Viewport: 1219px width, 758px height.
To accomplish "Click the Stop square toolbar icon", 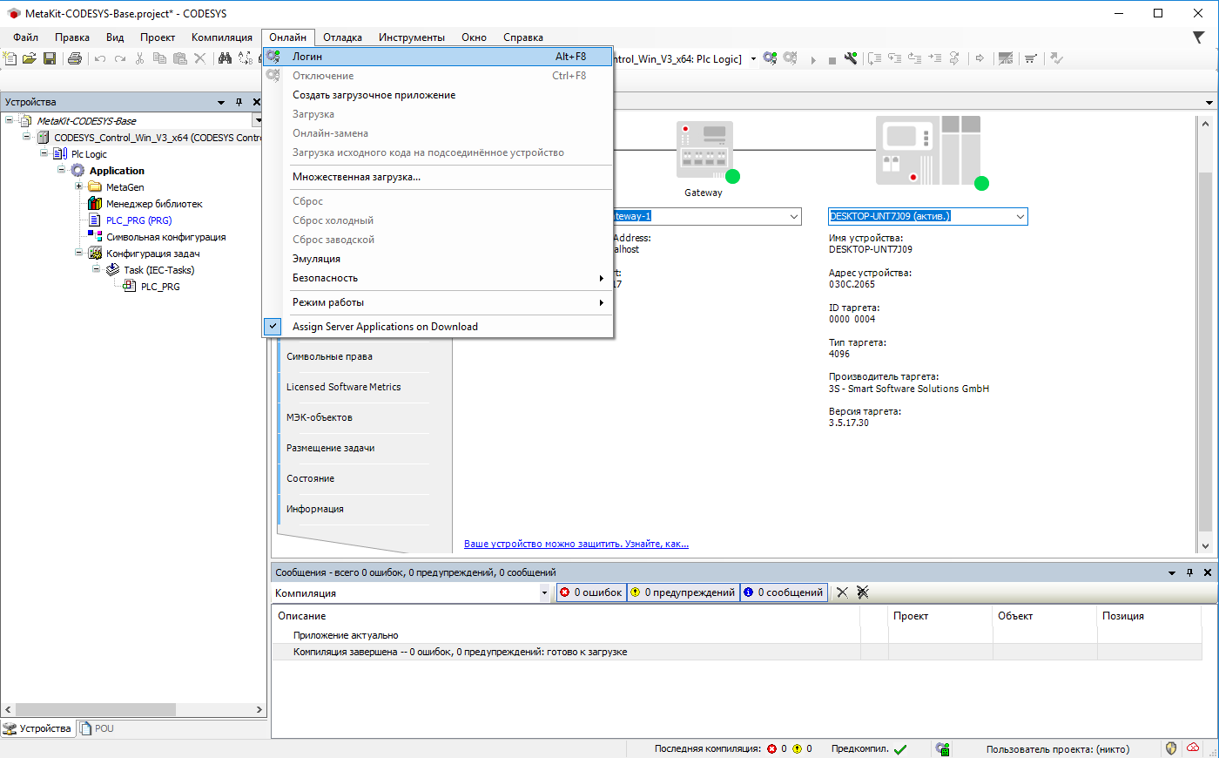I will tap(832, 59).
